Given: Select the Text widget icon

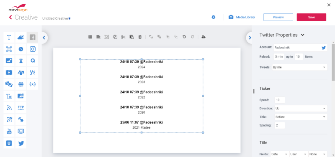Looking at the screenshot, I should tap(9, 37).
